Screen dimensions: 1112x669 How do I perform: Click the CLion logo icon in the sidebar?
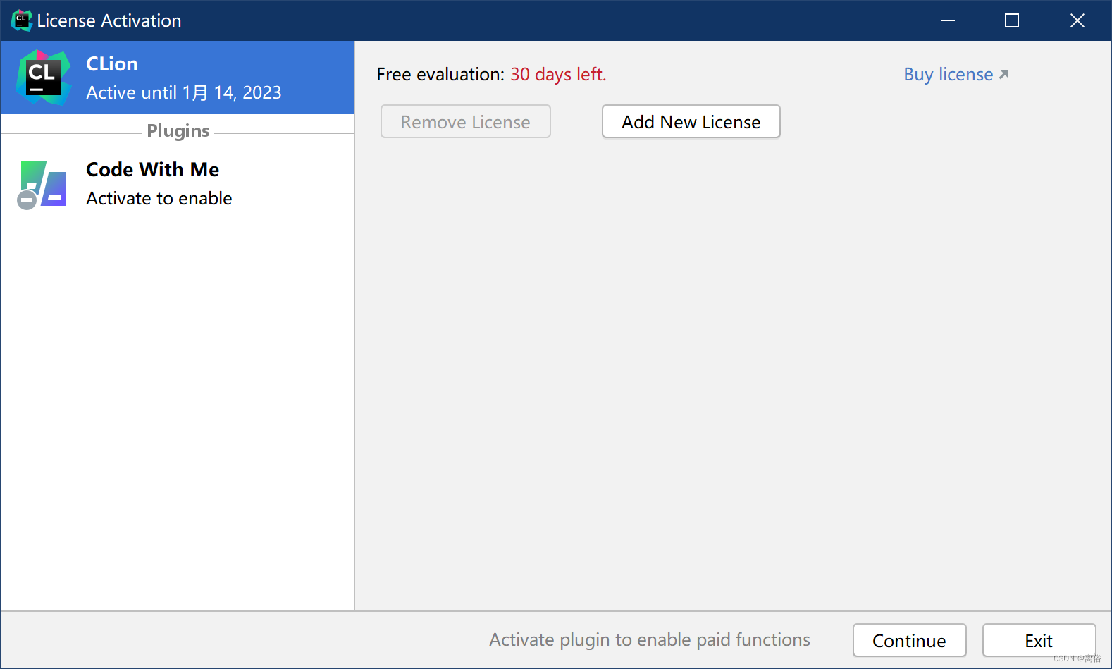pos(44,78)
